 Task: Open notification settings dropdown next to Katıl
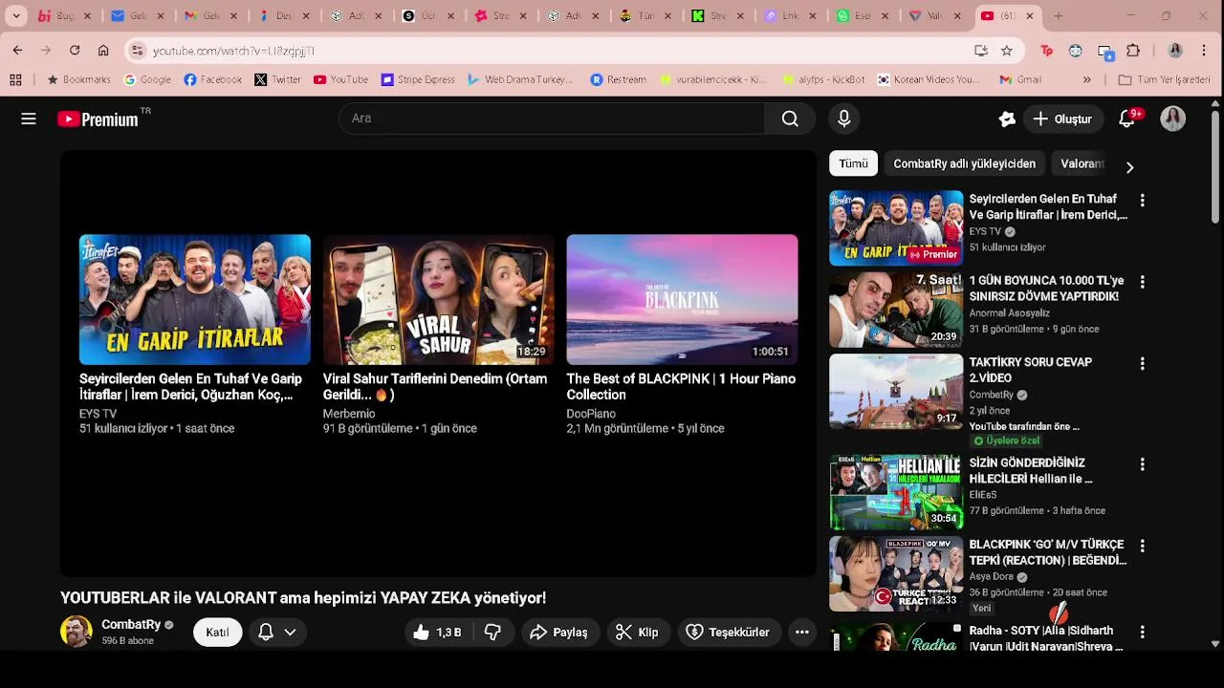pos(277,632)
